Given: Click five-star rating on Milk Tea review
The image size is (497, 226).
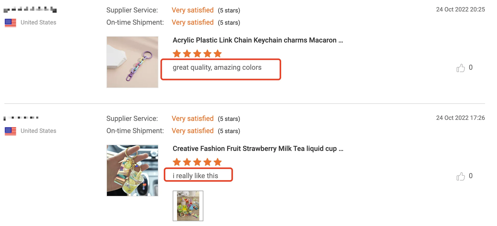Looking at the screenshot, I should 197,162.
